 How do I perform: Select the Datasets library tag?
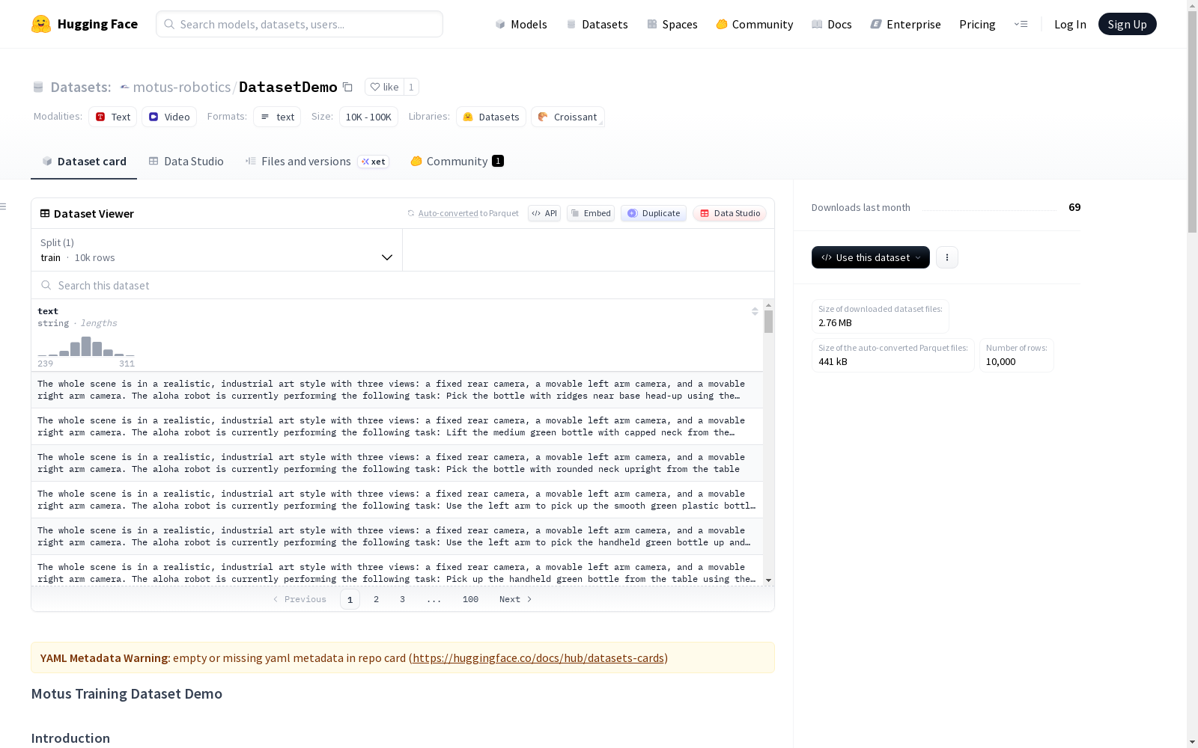click(491, 117)
